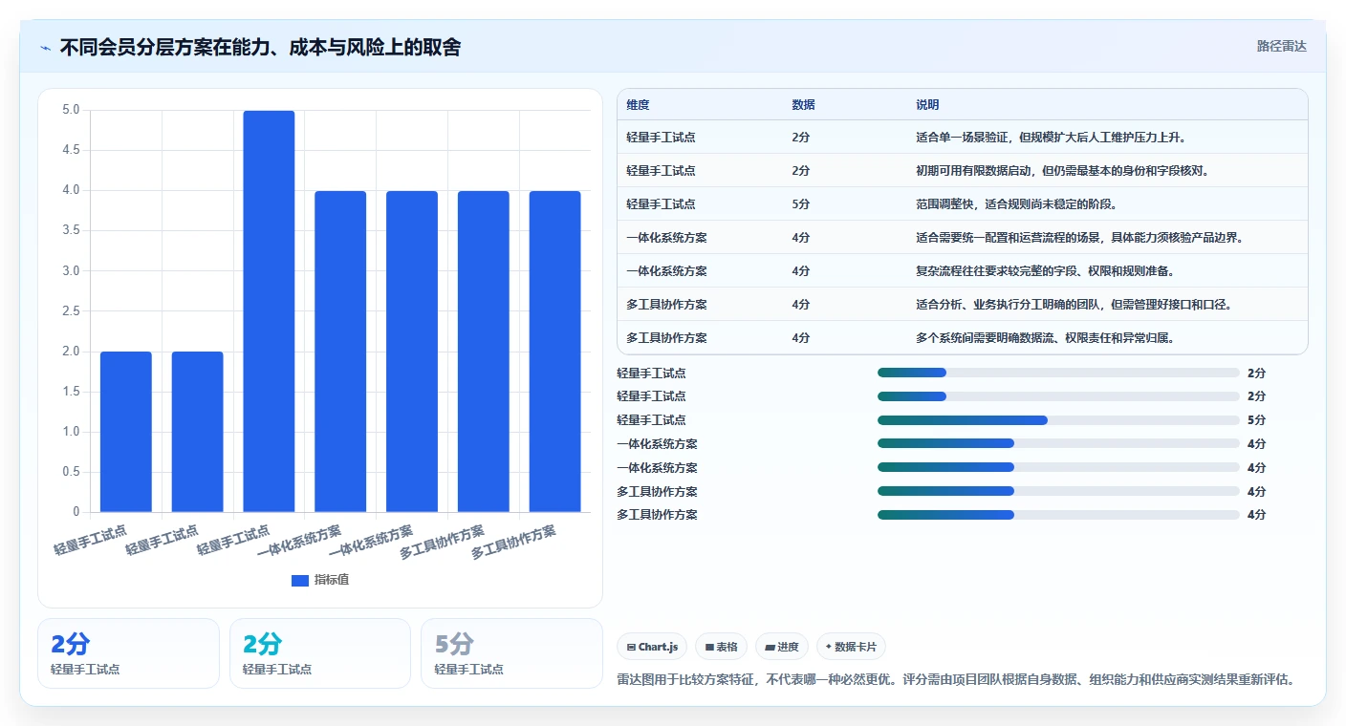Screen dimensions: 1346x726
Task: Click the 1.5 y-axis label
Action: 71,392
